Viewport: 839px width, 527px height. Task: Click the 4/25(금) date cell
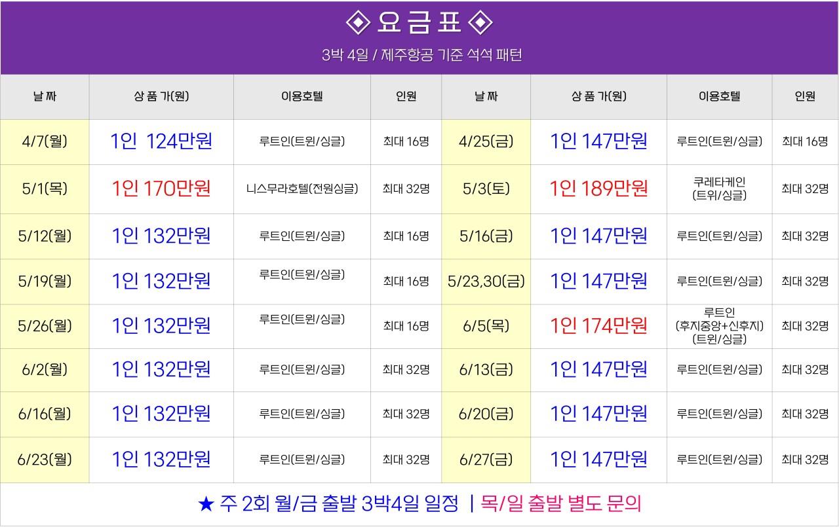pyautogui.click(x=486, y=141)
